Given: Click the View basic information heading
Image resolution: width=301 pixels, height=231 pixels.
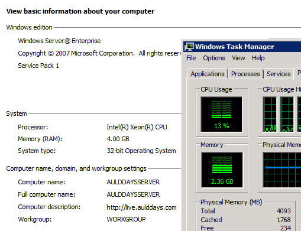Looking at the screenshot, I should pos(80,11).
